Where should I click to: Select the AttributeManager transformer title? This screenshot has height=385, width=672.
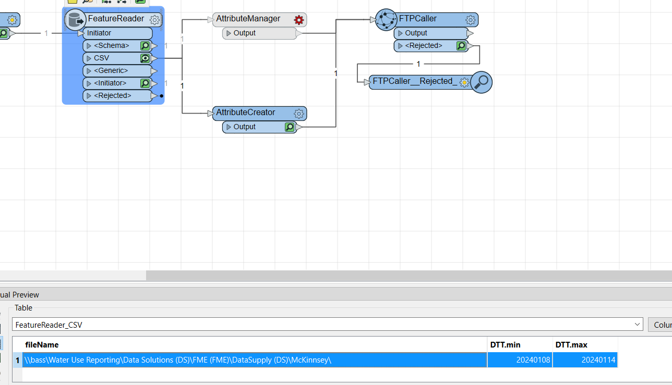pos(248,19)
